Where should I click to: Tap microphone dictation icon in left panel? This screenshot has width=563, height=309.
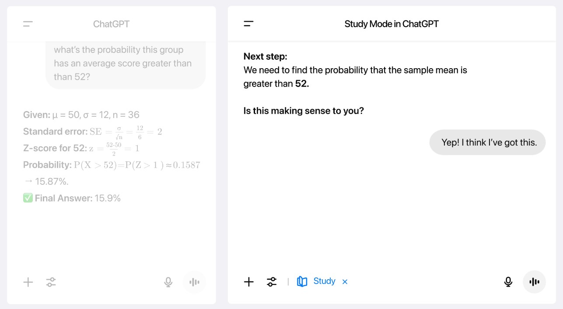pos(168,282)
